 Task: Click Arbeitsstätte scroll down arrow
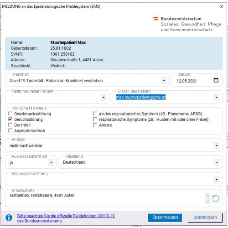click(207, 202)
